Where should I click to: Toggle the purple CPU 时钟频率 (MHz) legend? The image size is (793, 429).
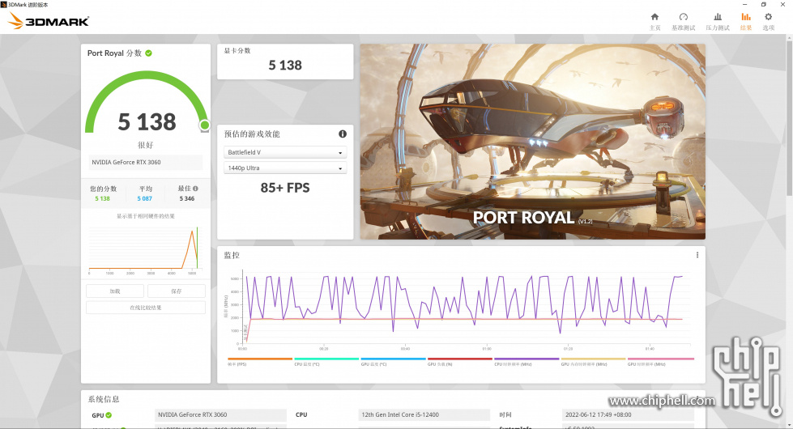[526, 361]
